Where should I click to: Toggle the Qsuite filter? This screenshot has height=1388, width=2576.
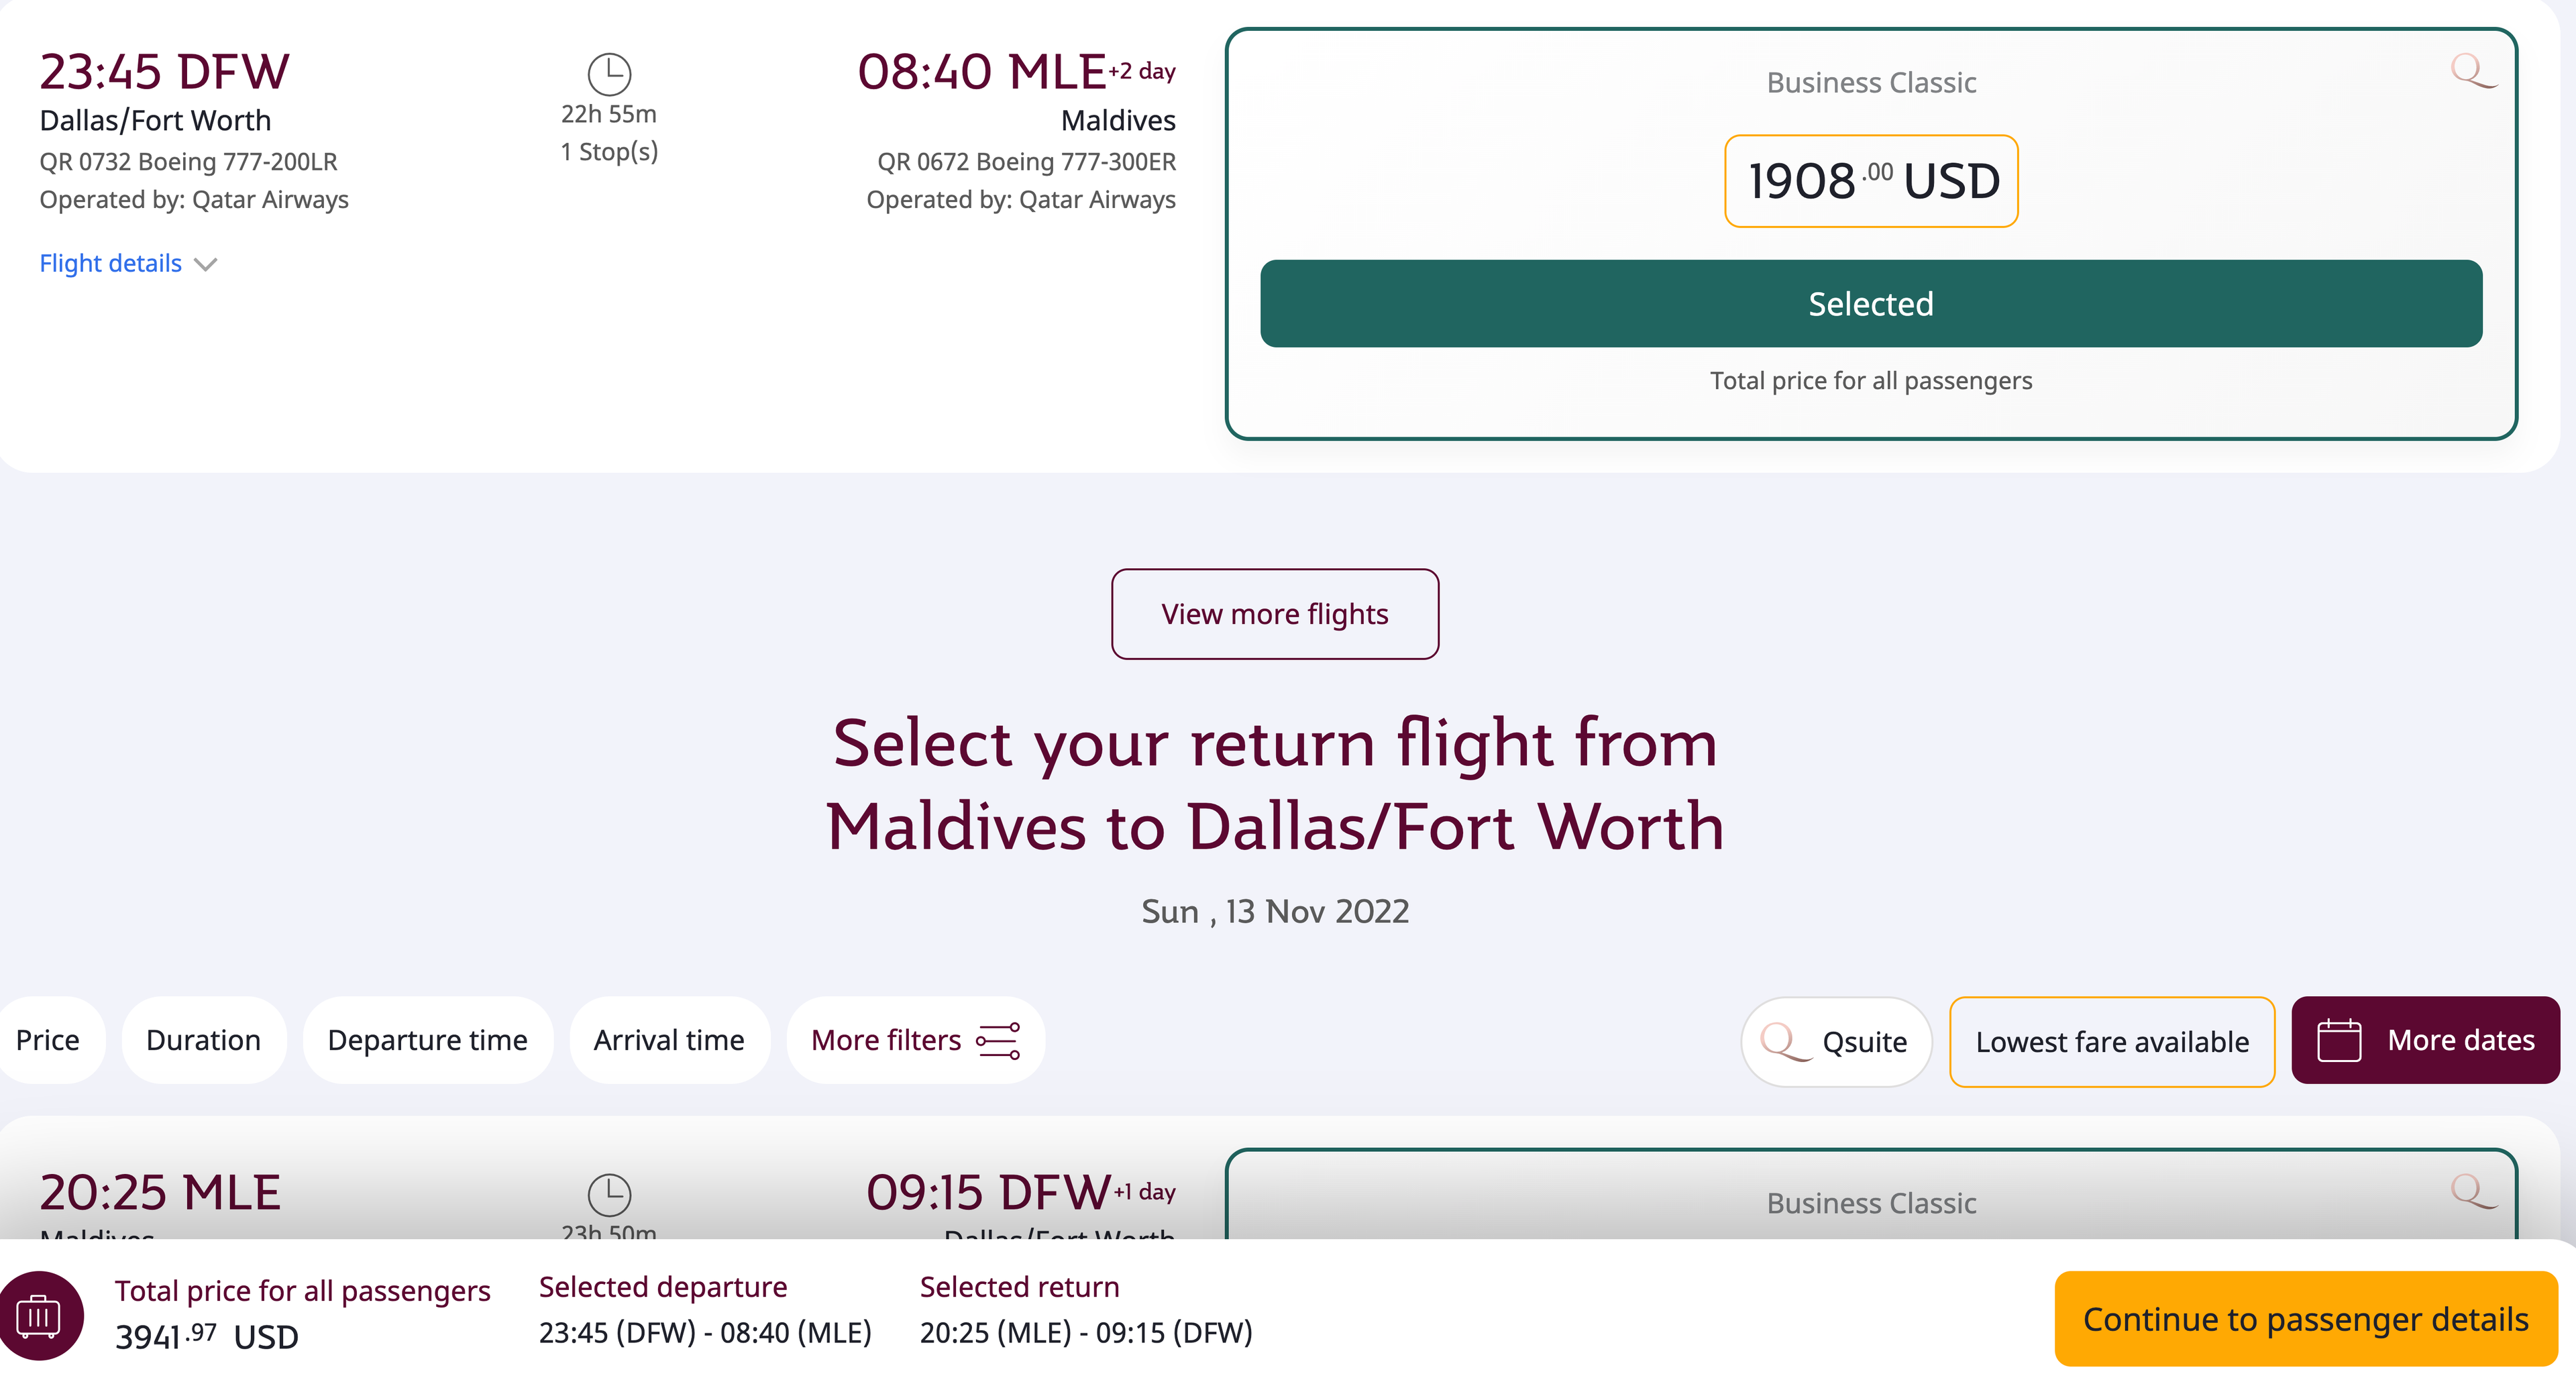click(x=1836, y=1042)
